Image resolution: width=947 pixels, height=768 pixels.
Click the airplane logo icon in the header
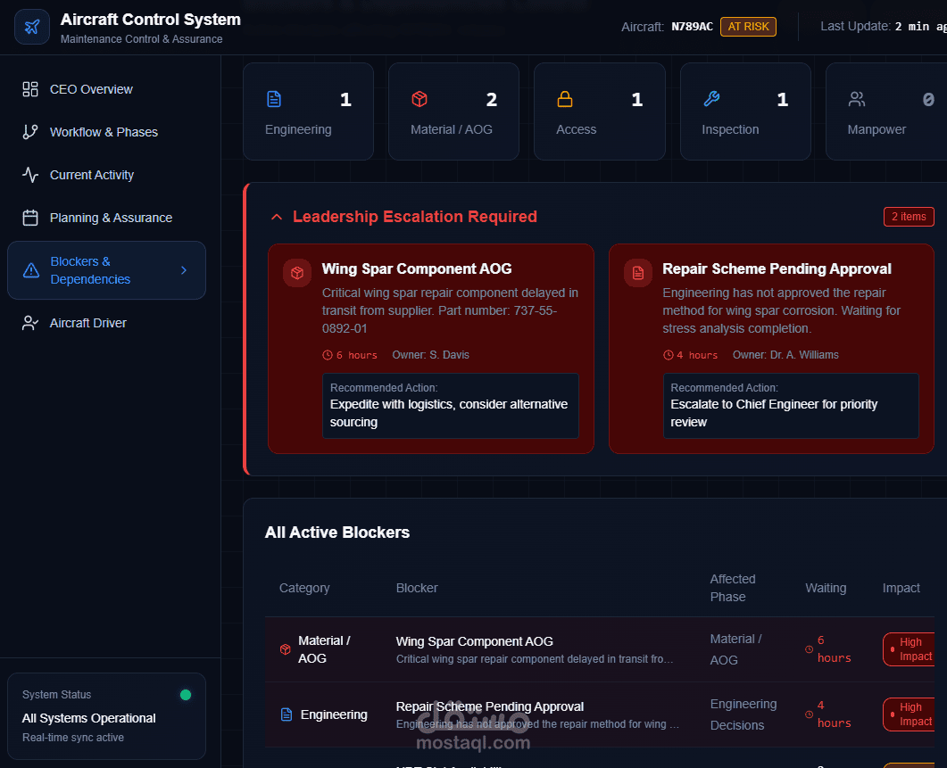tap(32, 27)
